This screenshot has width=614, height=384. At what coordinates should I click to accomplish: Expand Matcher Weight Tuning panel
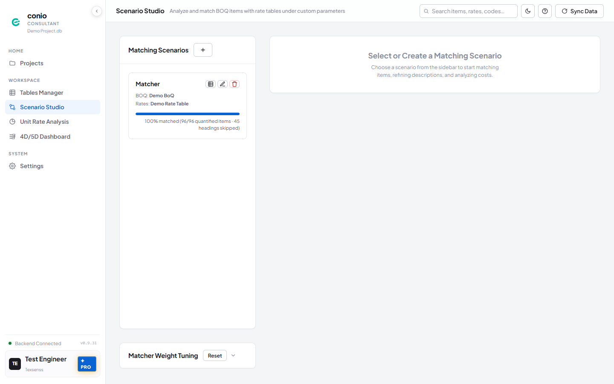(x=233, y=355)
